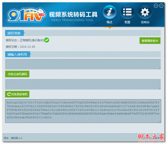Close the transcoding tool window
Viewport: 167px width, 144px height.
tap(161, 5)
